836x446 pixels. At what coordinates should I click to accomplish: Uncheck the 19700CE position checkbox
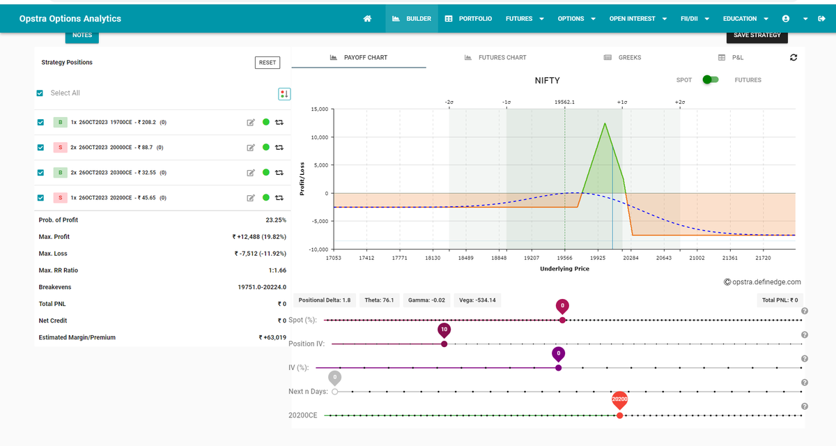40,123
